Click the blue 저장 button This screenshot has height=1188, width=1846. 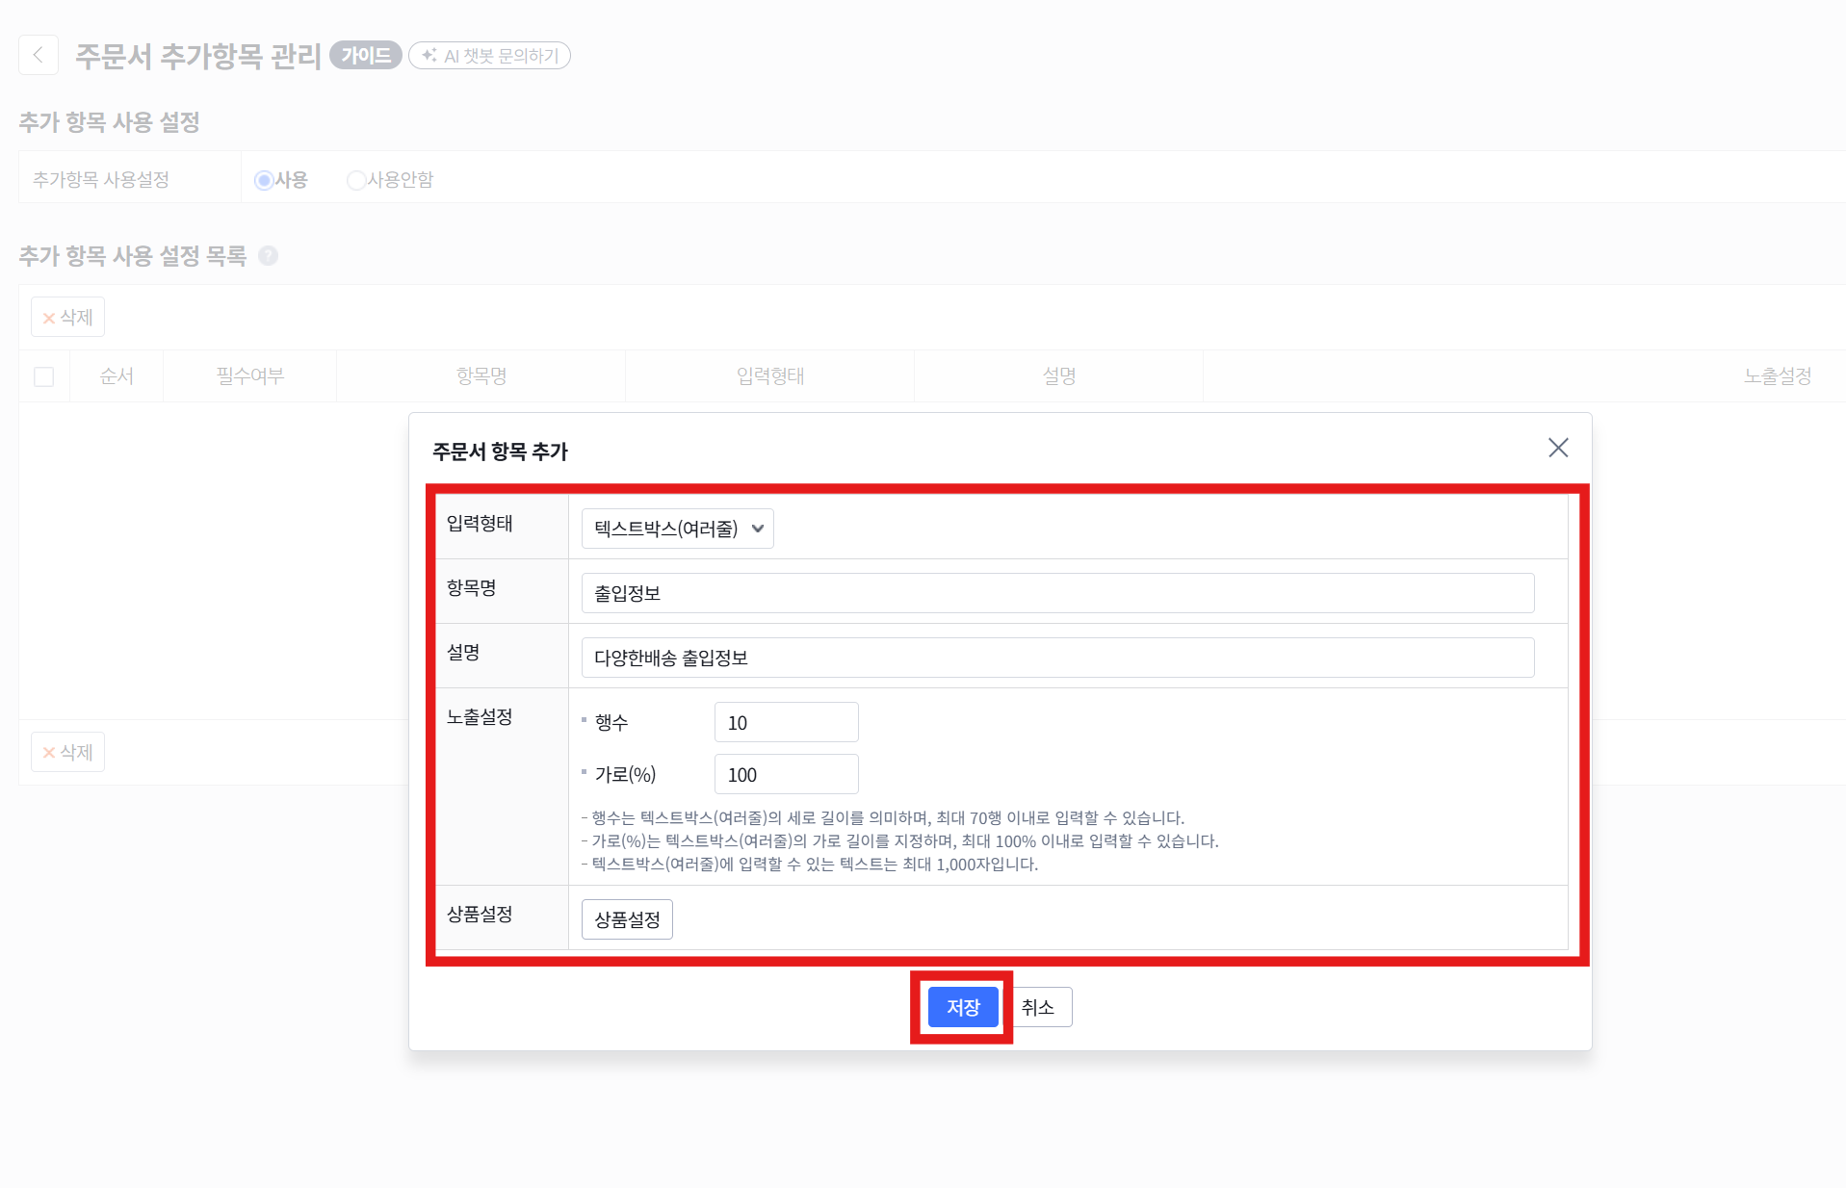pos(963,1007)
